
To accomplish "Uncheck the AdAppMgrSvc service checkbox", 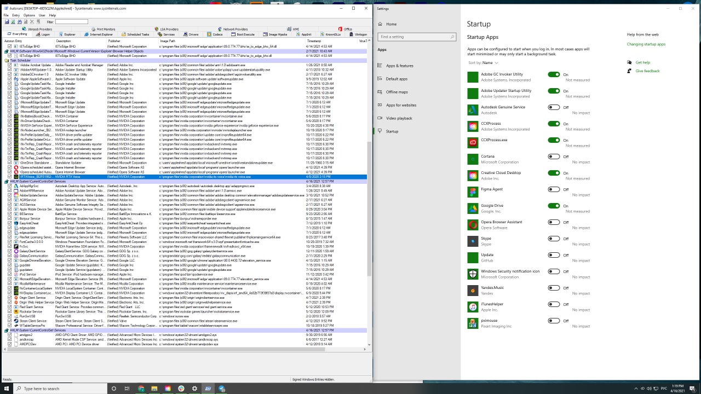I will (x=10, y=186).
